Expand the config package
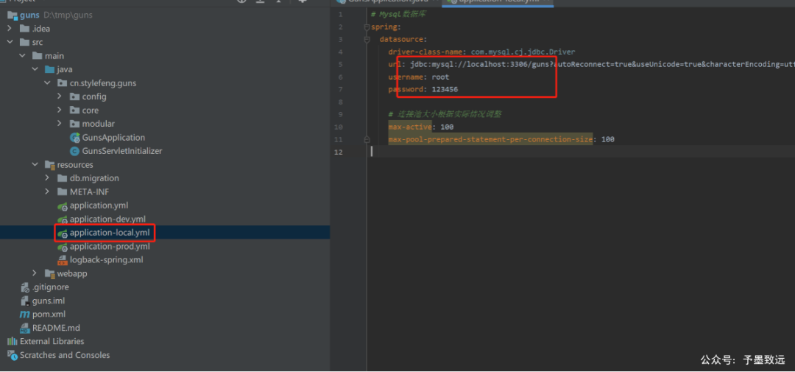Viewport: 795px width, 372px height. [x=60, y=96]
